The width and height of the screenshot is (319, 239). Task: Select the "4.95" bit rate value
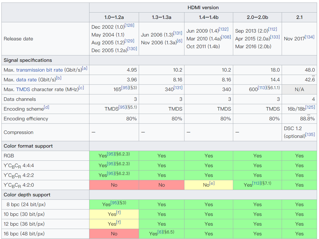tap(132, 70)
